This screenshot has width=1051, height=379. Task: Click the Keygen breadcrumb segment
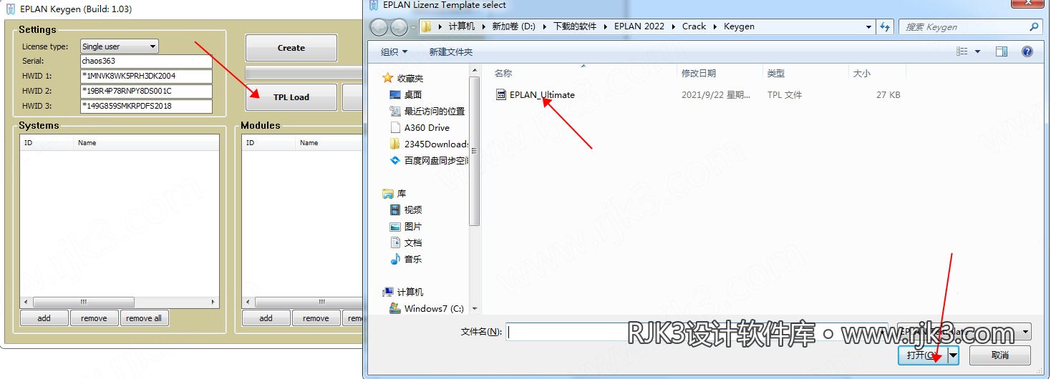tap(739, 26)
